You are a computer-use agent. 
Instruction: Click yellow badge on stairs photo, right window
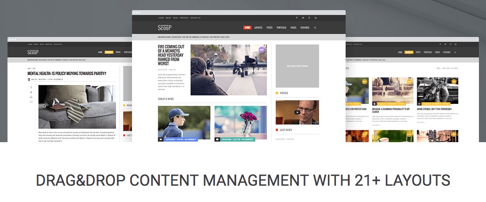pos(410,81)
